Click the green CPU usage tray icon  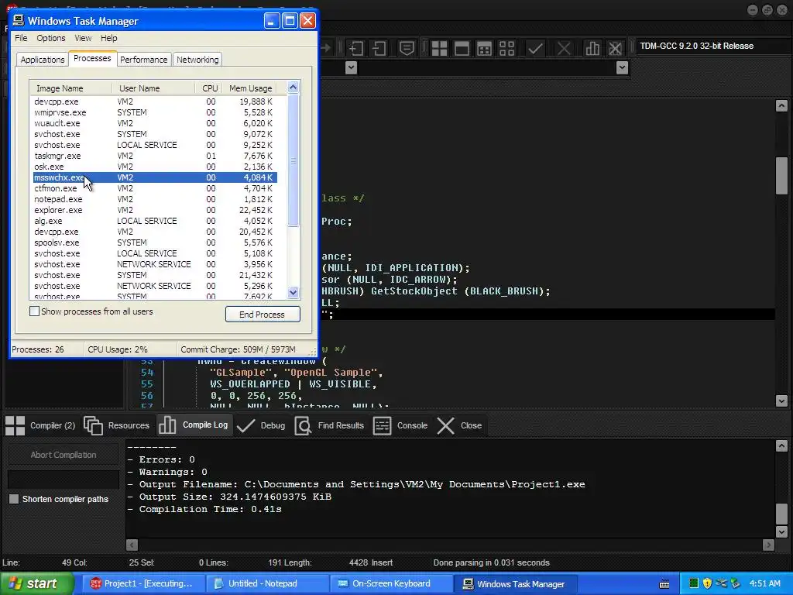693,584
